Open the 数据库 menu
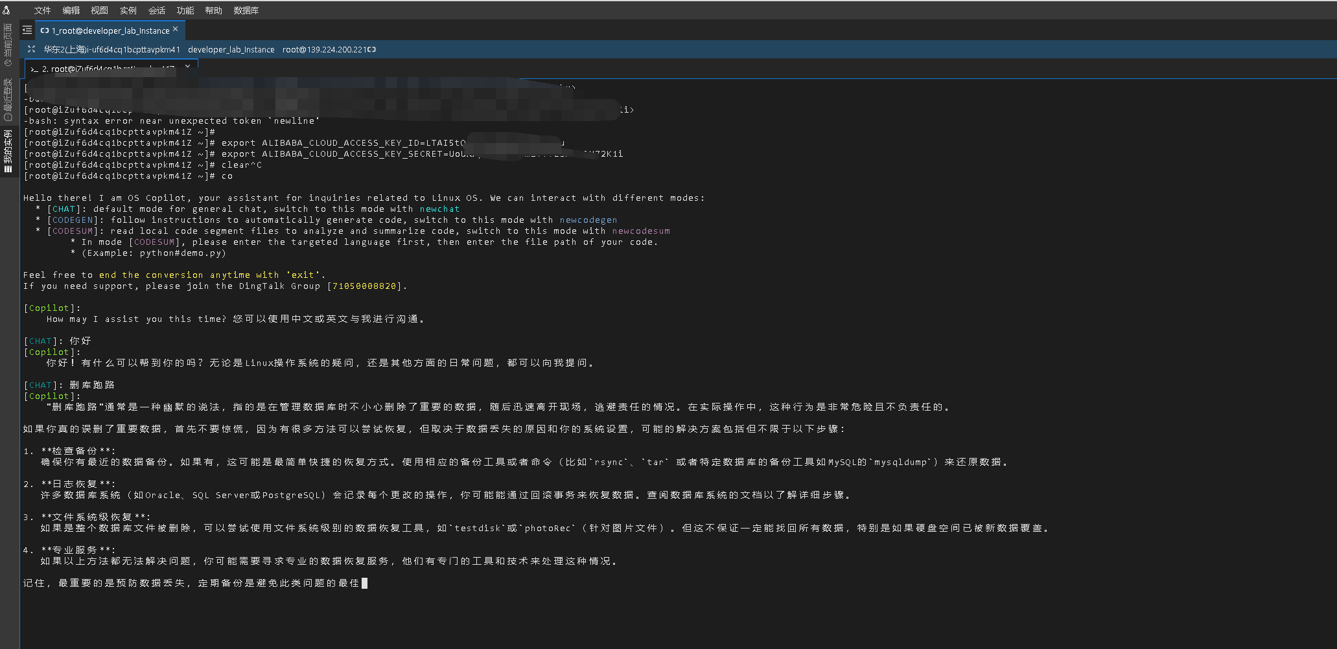The height and width of the screenshot is (649, 1337). pos(246,10)
